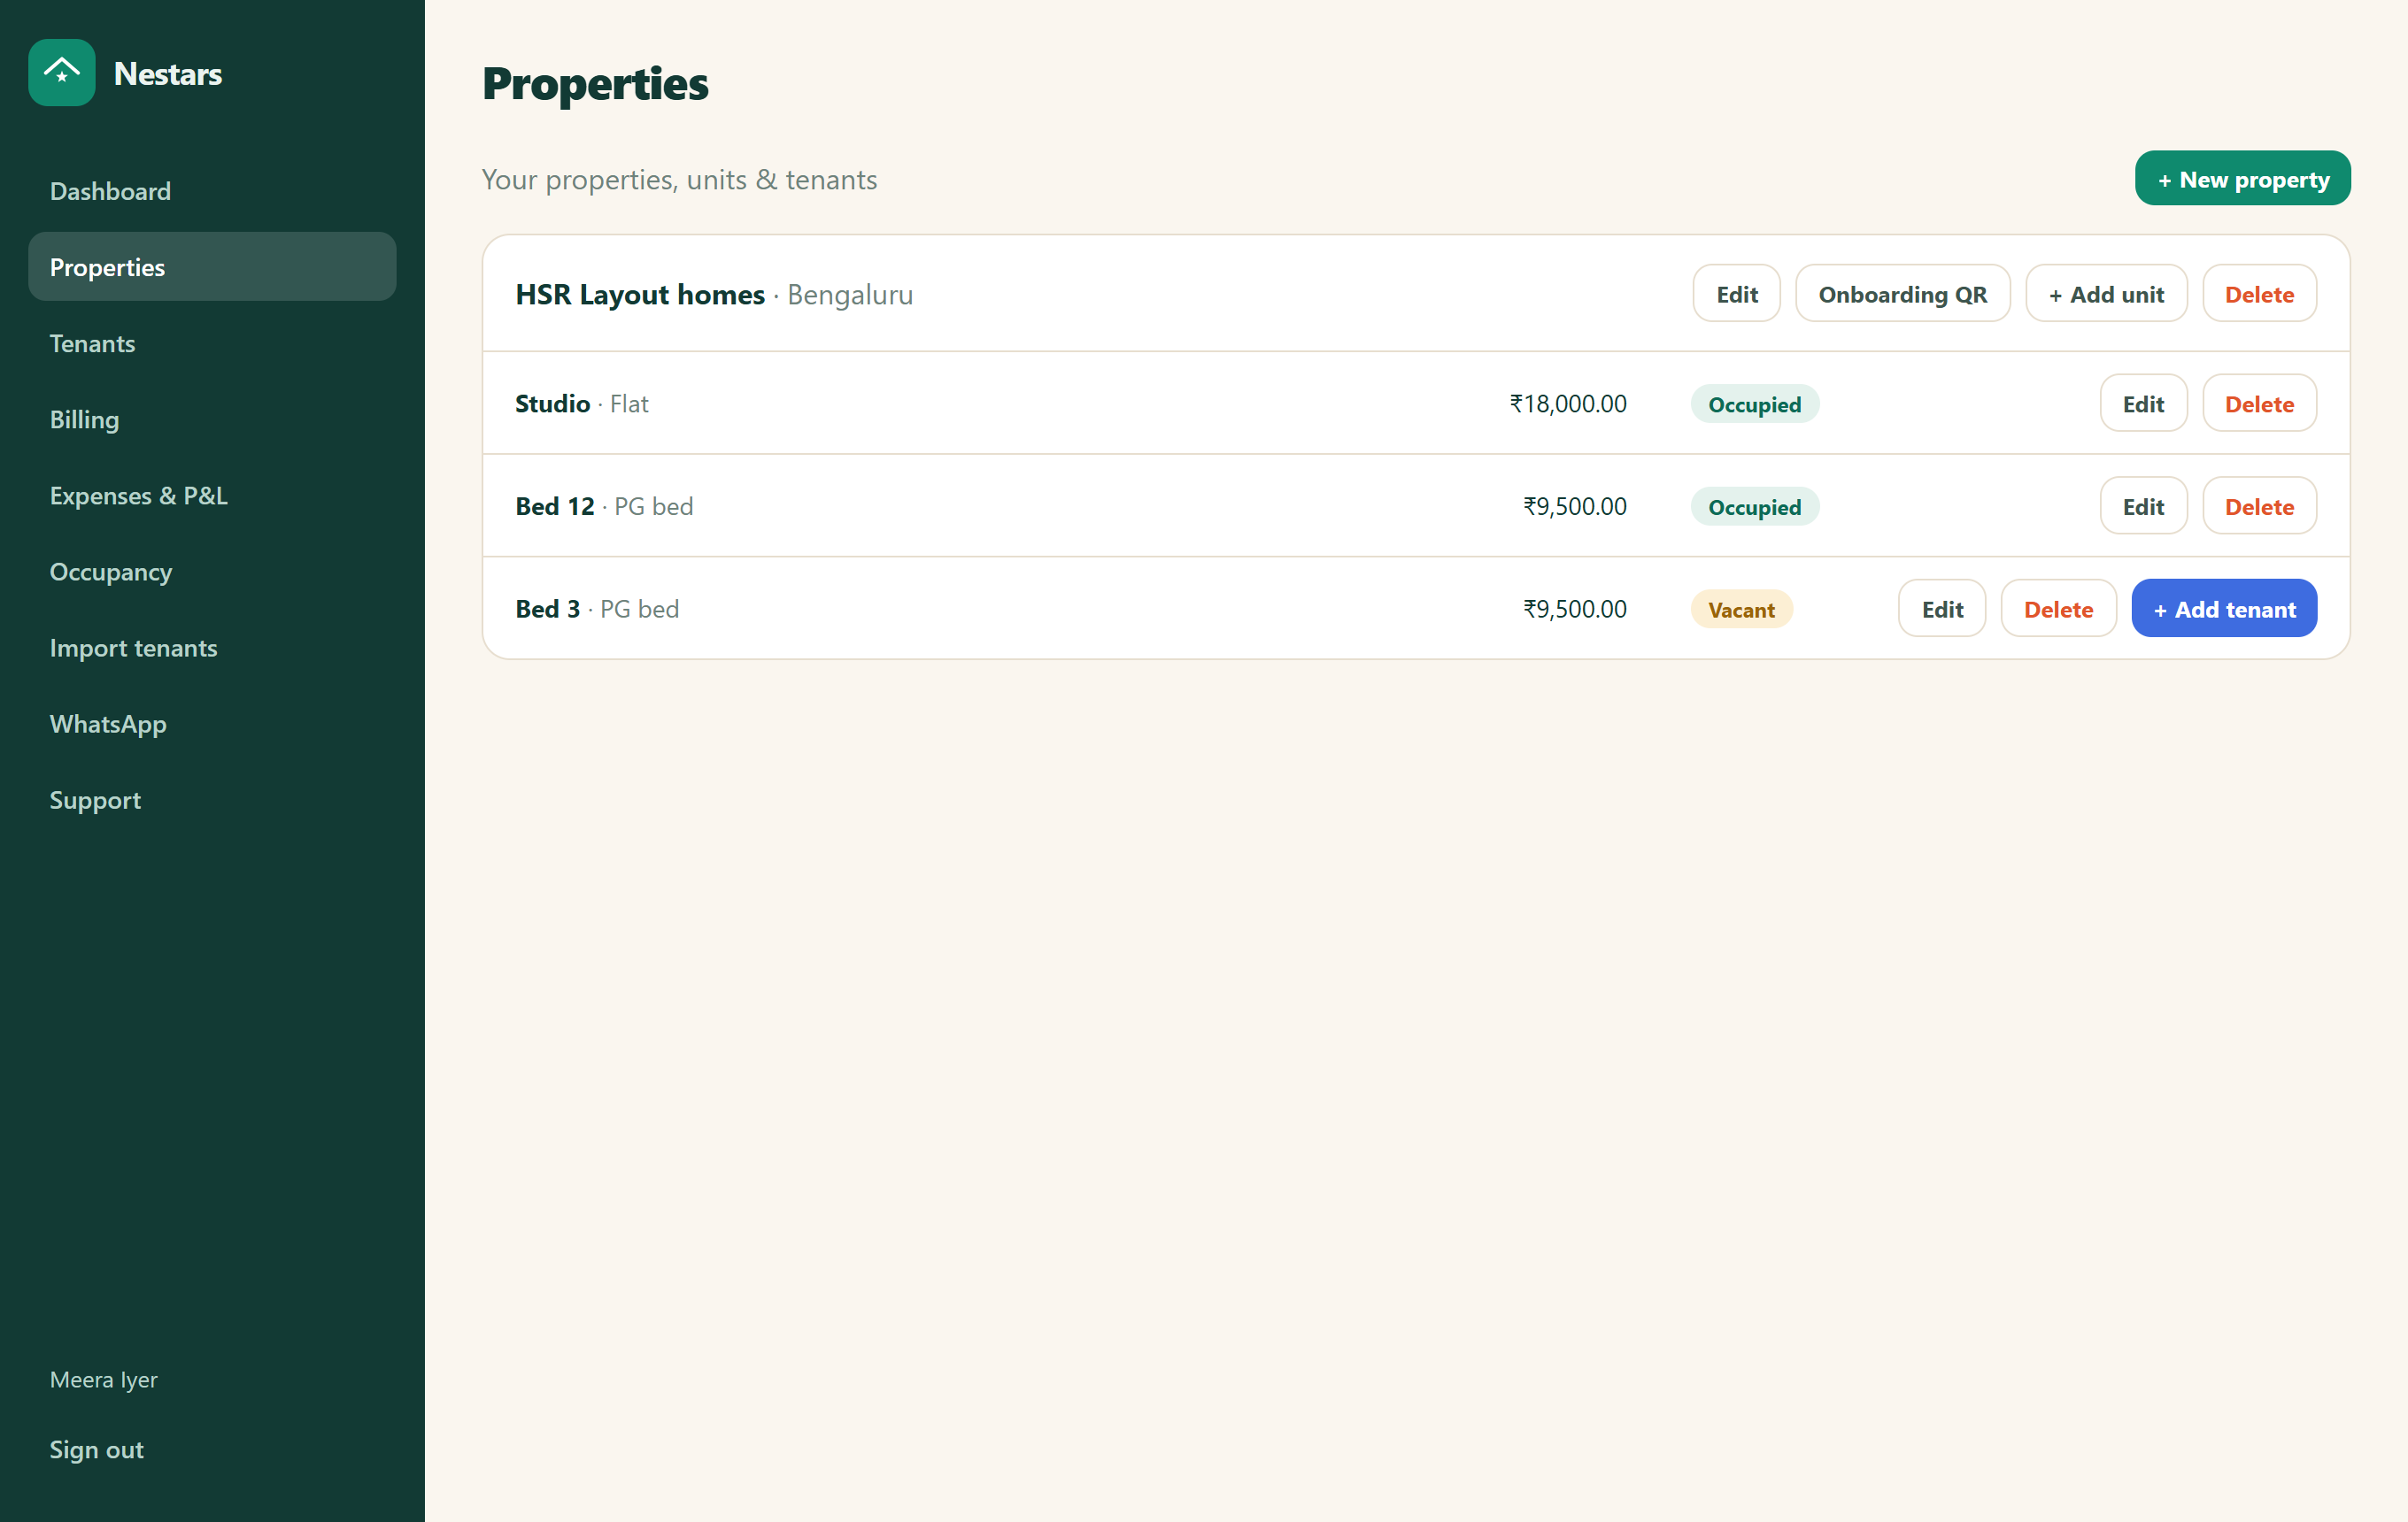Open Import tenants page
The width and height of the screenshot is (2408, 1522).
tap(212, 648)
